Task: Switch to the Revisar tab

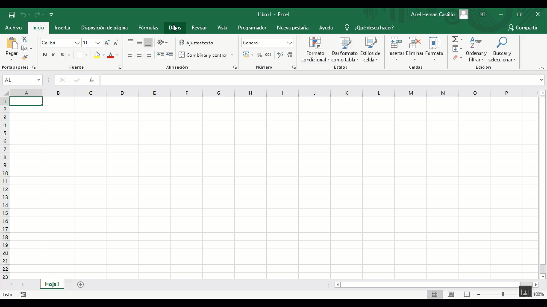Action: point(199,28)
